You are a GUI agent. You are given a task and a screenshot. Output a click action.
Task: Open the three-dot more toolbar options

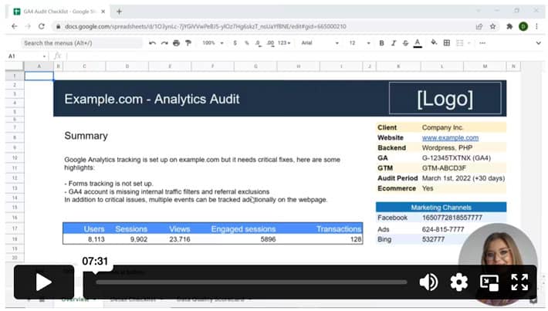(x=482, y=43)
